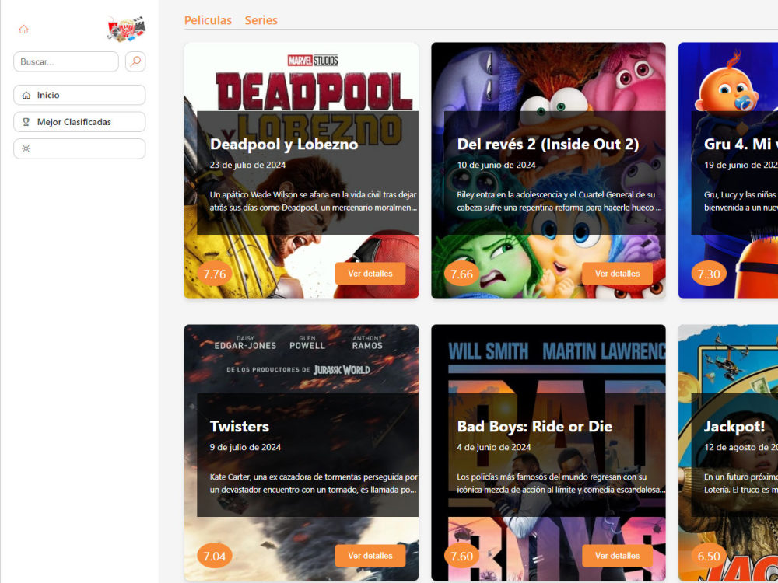Viewport: 778px width, 583px height.
Task: Click the date 23 de julio de 2024
Action: 247,165
